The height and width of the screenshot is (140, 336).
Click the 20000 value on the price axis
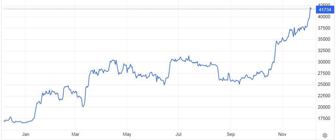tap(324, 107)
